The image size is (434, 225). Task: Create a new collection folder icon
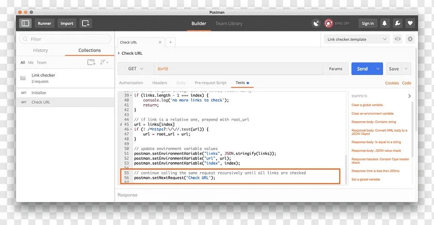pyautogui.click(x=92, y=62)
